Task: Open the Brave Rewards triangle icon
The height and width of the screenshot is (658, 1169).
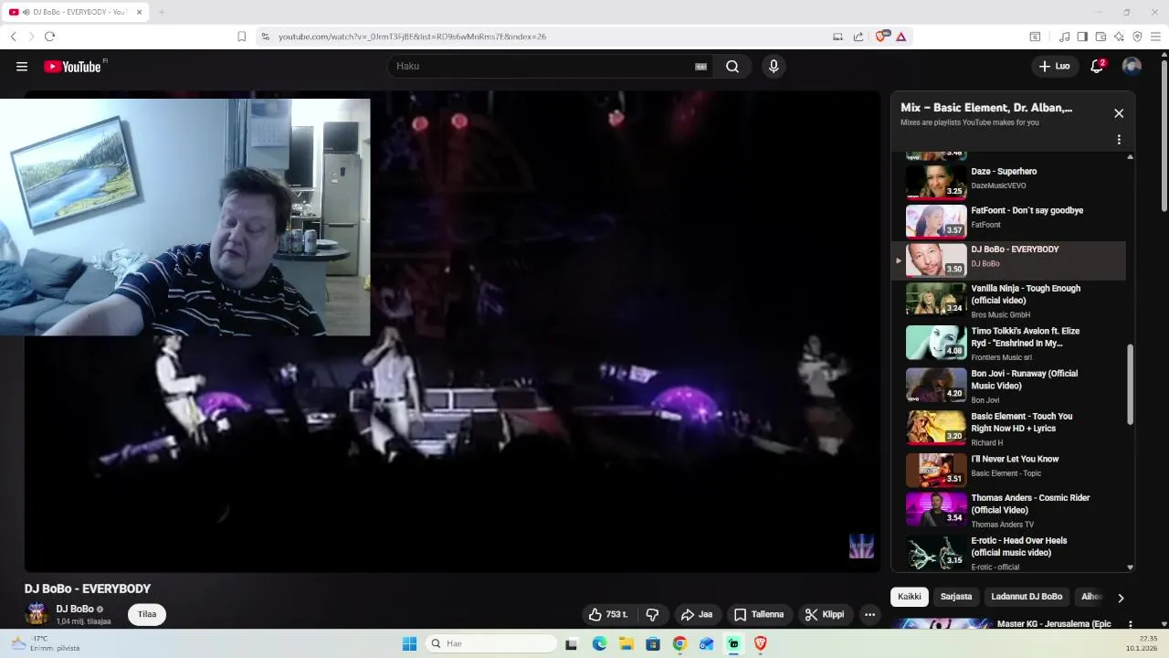Action: pyautogui.click(x=901, y=37)
